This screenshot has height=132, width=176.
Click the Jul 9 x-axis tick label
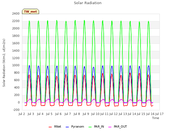tap(86, 114)
